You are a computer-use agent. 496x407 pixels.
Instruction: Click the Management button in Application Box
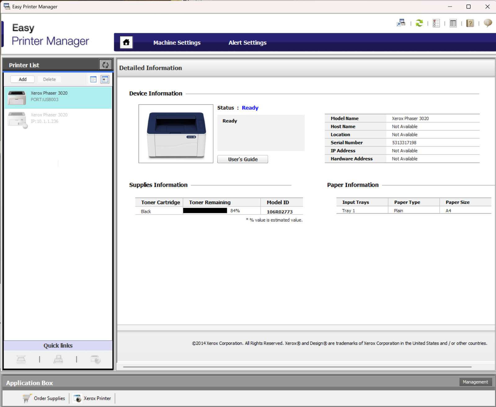[x=475, y=382]
